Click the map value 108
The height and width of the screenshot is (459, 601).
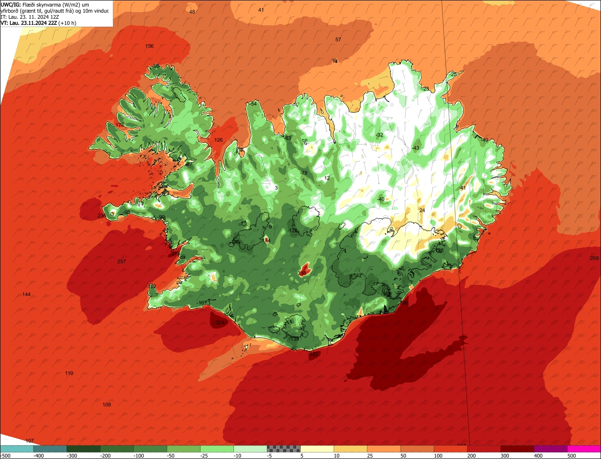(x=107, y=405)
